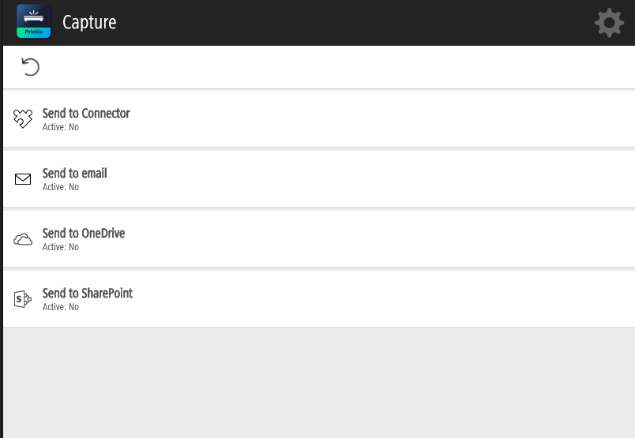Click empty space in the Send to Connector row
The width and height of the screenshot is (635, 438).
click(379, 119)
